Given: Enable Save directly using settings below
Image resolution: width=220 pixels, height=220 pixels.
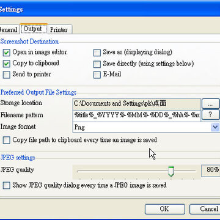Looking at the screenshot, I should [x=97, y=64].
